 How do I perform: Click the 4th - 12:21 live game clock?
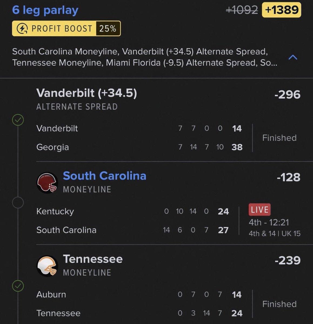point(269,222)
